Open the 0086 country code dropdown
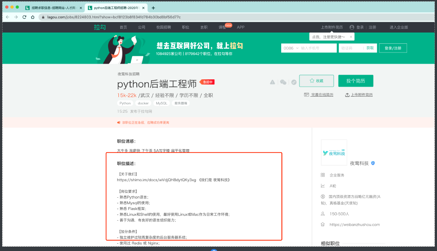This screenshot has width=437, height=251. click(291, 48)
